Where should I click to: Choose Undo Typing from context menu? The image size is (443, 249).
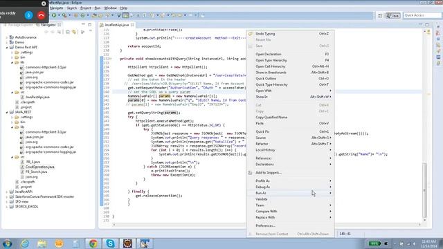pyautogui.click(x=290, y=34)
